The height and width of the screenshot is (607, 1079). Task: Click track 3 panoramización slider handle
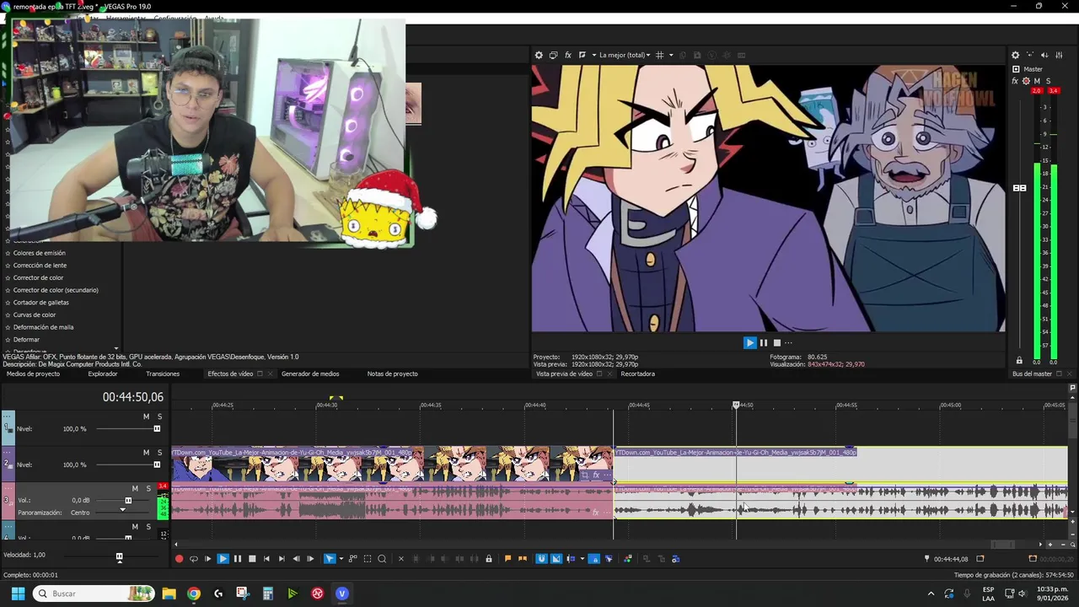[122, 509]
